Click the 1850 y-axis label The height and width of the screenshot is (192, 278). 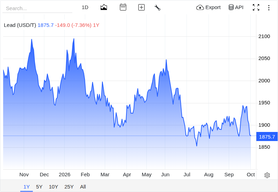(264, 147)
